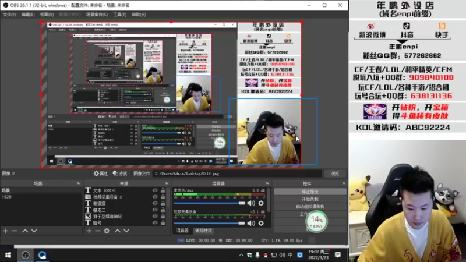Click the mixer panel vertical scrollbar
Viewport: 466px width, 262px height.
[269, 200]
